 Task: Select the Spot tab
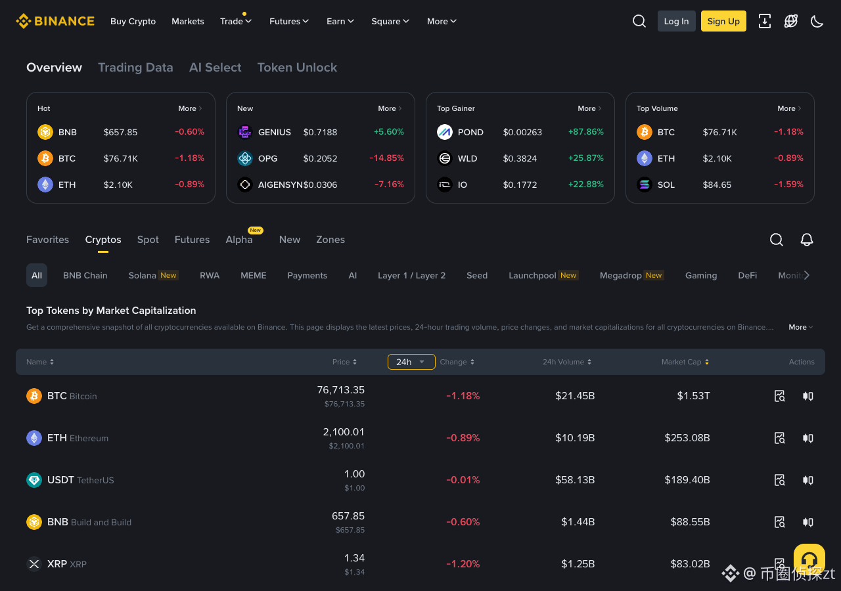pyautogui.click(x=148, y=240)
